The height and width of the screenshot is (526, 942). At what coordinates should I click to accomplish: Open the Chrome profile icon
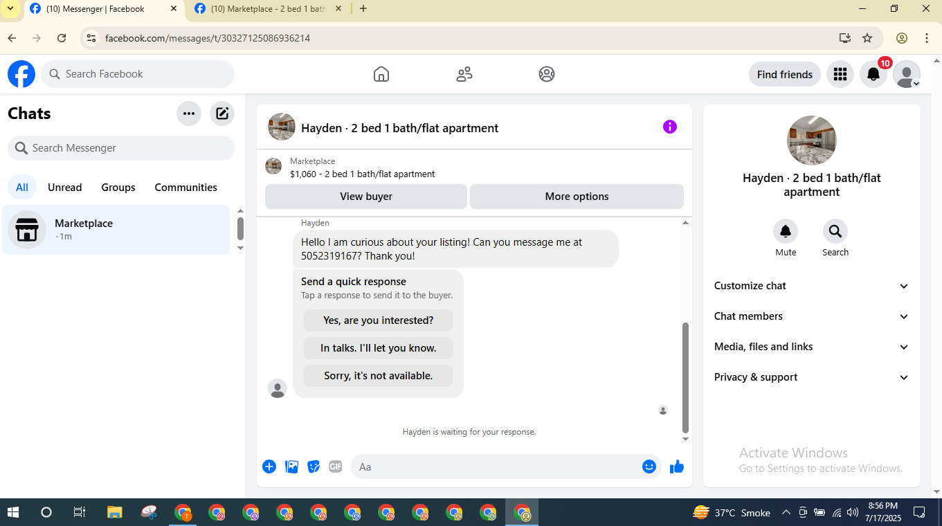902,38
